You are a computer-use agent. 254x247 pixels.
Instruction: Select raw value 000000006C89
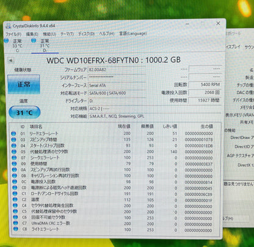point(199,194)
